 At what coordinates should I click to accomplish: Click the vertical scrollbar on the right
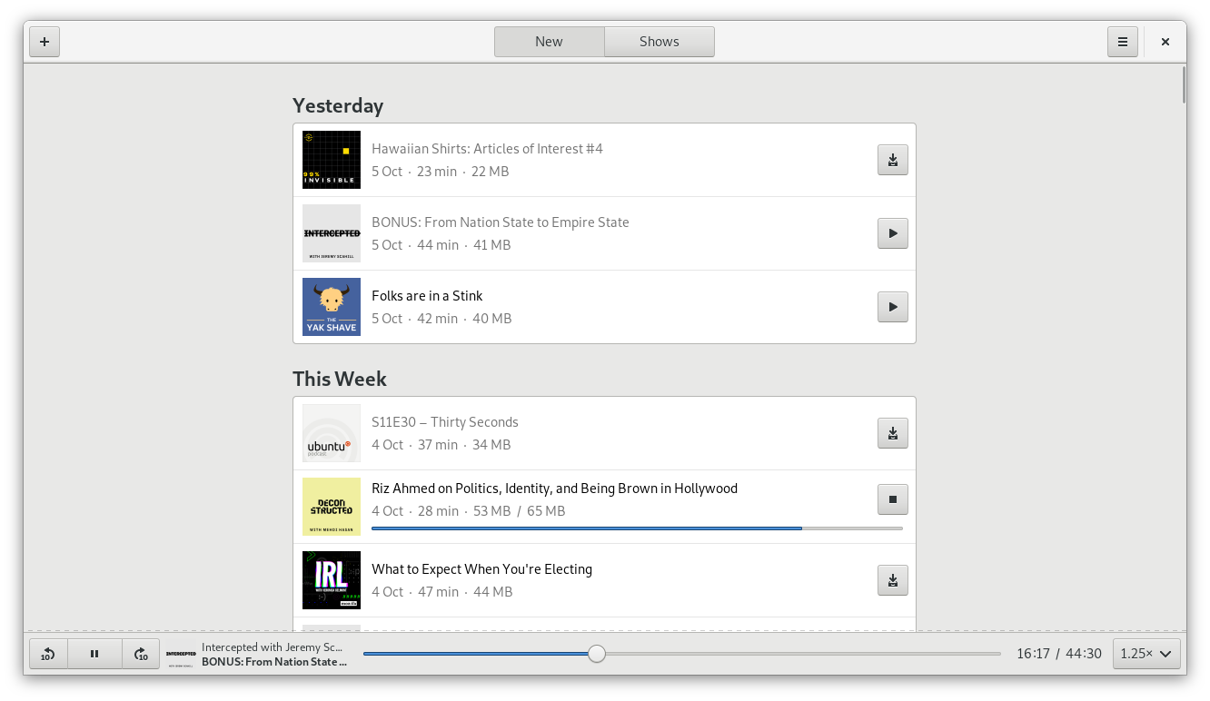click(1183, 84)
